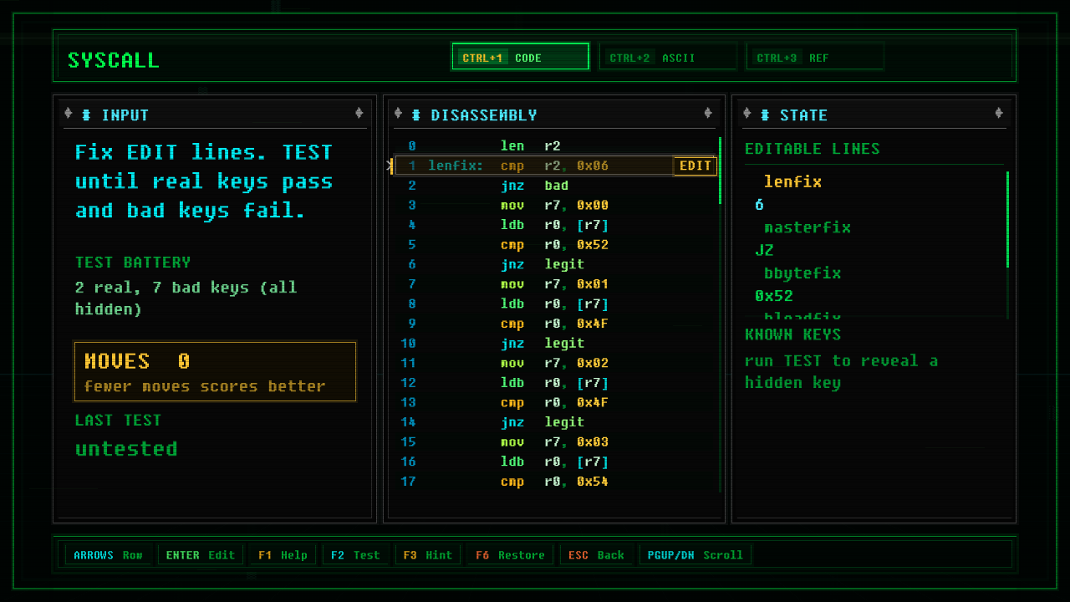This screenshot has height=602, width=1070.
Task: Click the blue icon beside DISASSEMBLY title
Action: click(x=415, y=115)
